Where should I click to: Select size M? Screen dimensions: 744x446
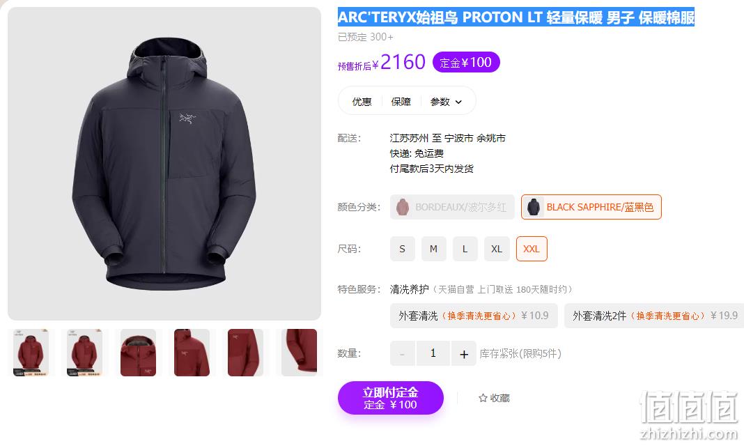tap(434, 249)
